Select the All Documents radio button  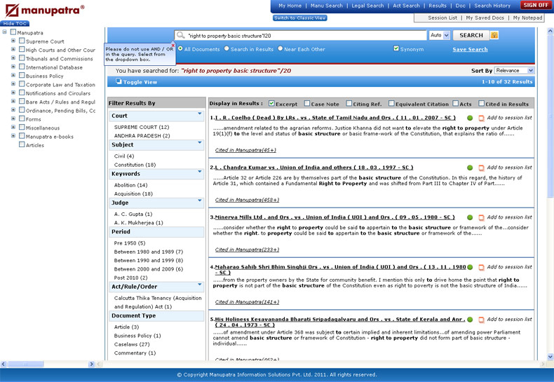(x=180, y=49)
